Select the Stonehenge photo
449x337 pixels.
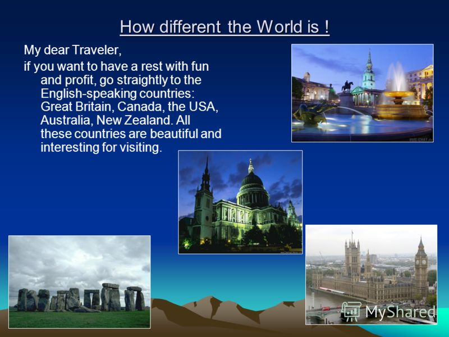[x=80, y=282]
